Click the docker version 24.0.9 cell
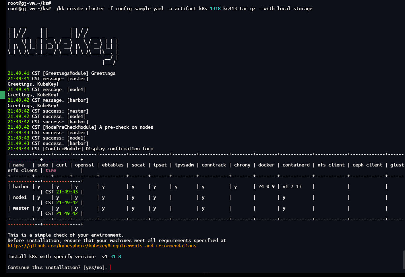Screen dimensions: 405x277 pyautogui.click(x=266, y=187)
